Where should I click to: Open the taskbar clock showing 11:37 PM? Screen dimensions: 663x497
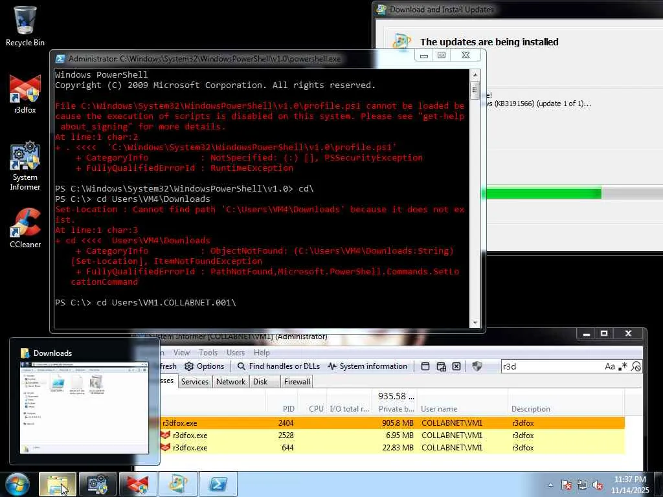click(629, 485)
